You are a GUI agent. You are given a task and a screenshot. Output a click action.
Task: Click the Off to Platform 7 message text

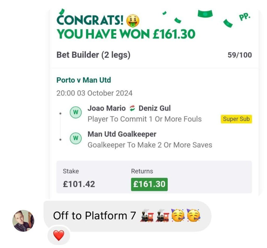[x=95, y=216]
